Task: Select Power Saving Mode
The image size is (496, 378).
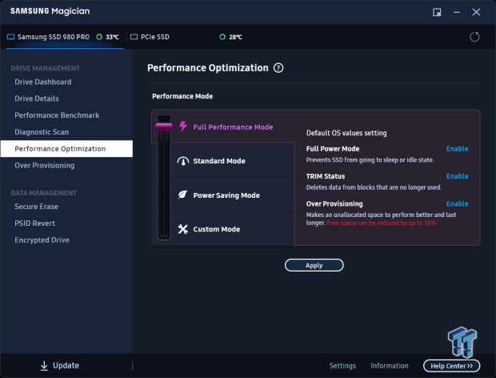Action: (x=226, y=195)
